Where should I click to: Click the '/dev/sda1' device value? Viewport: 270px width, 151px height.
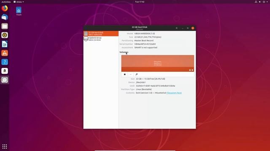140,82
